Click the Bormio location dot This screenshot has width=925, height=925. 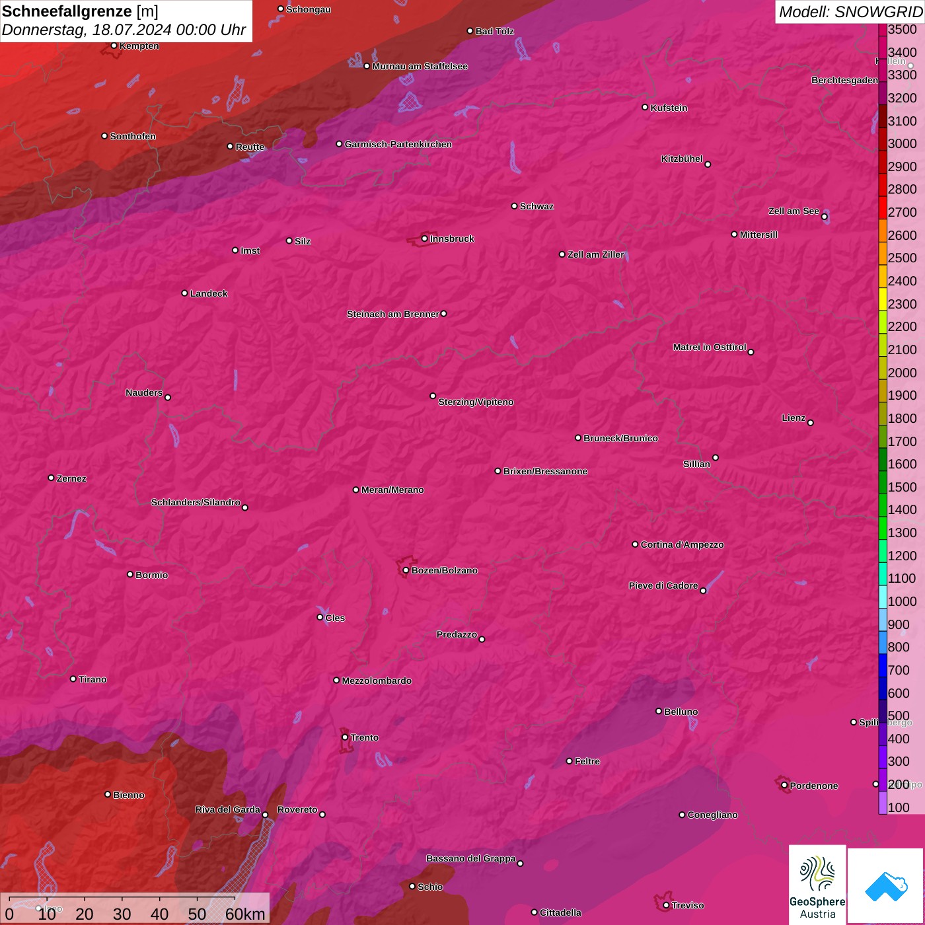(130, 574)
